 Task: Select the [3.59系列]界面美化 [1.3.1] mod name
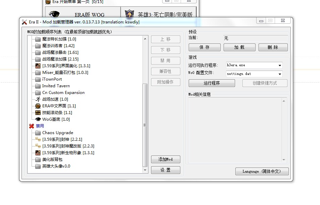coord(66,66)
